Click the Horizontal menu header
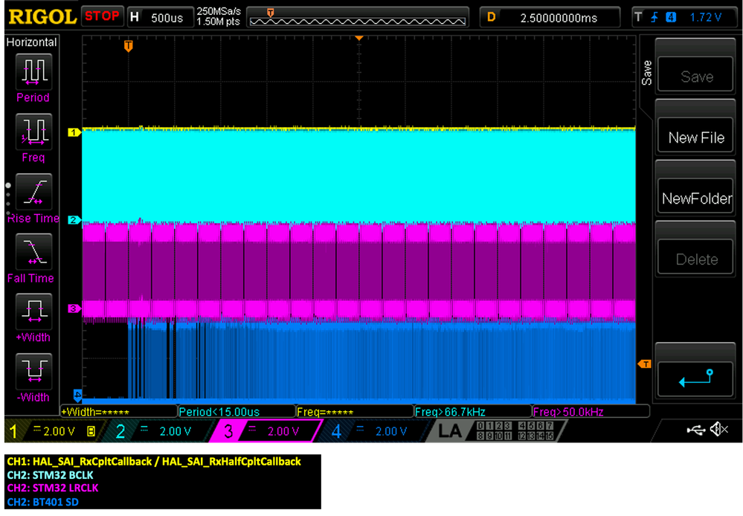The width and height of the screenshot is (743, 516). (x=31, y=42)
